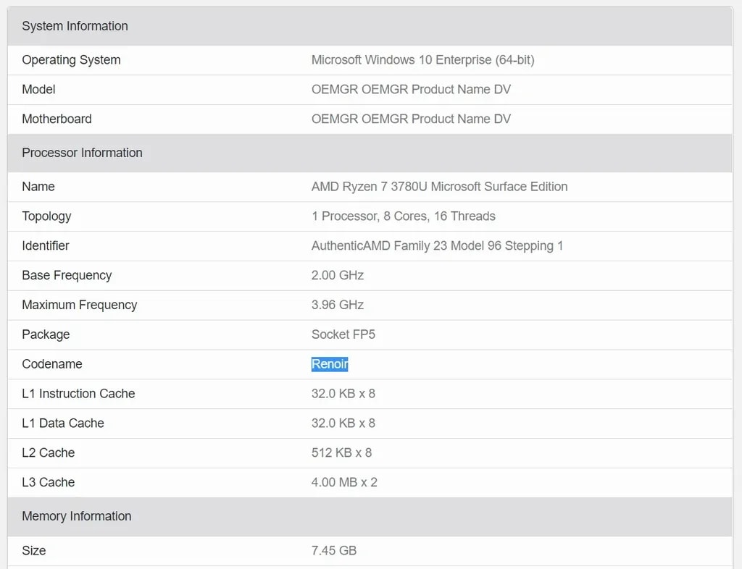This screenshot has height=569, width=742.
Task: Click the 7.45 GB memory size value
Action: click(333, 551)
